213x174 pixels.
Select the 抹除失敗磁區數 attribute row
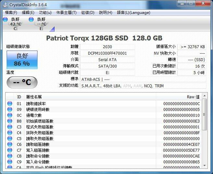point(104,133)
